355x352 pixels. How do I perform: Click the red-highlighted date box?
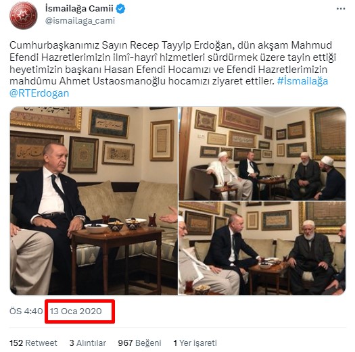tap(80, 311)
